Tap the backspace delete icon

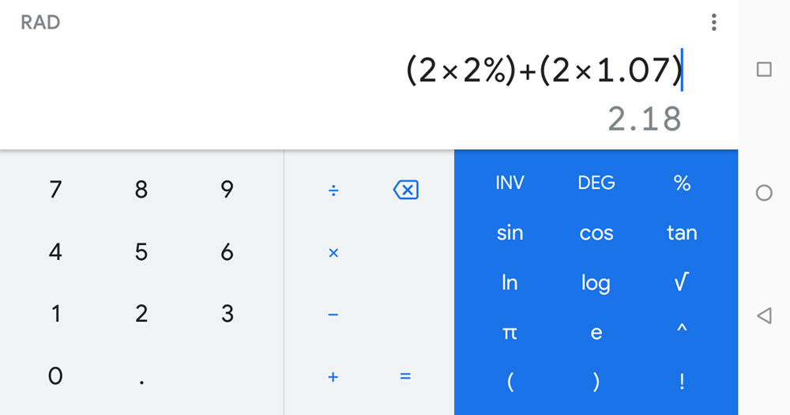[405, 190]
